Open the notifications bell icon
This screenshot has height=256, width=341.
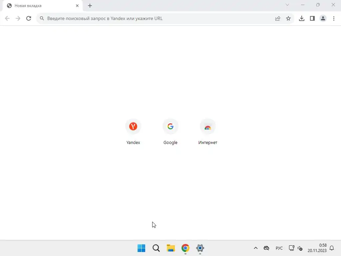[332, 248]
